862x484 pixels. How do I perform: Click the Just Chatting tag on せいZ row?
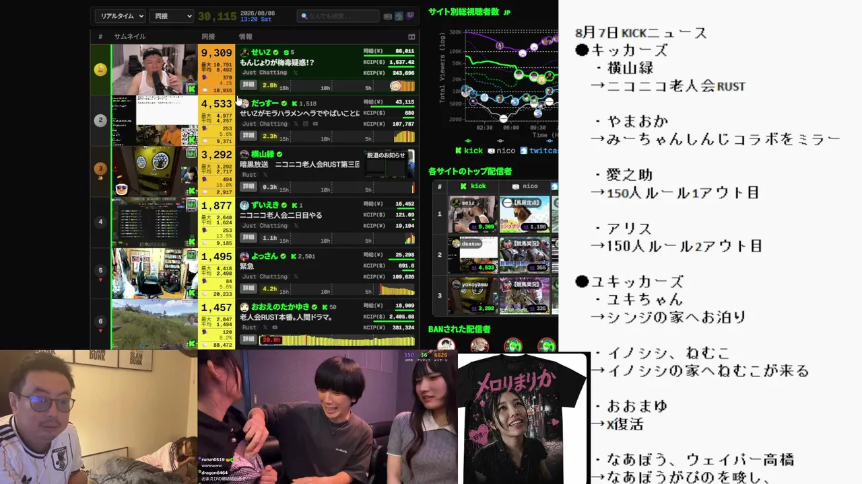(265, 73)
